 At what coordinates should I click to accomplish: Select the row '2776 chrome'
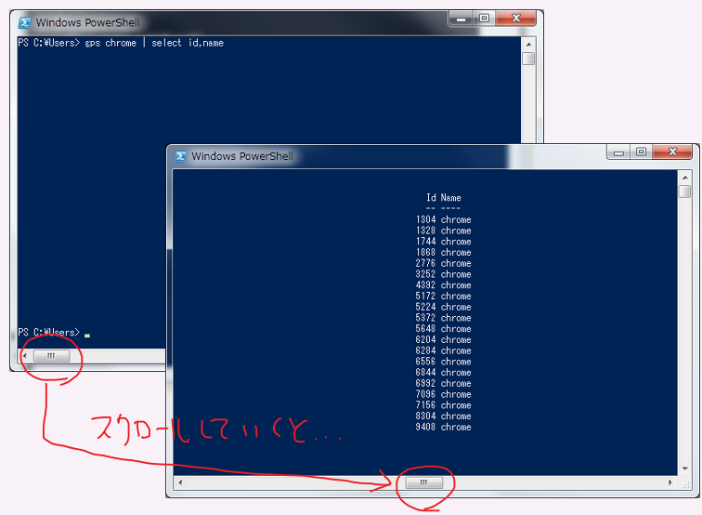tap(444, 263)
